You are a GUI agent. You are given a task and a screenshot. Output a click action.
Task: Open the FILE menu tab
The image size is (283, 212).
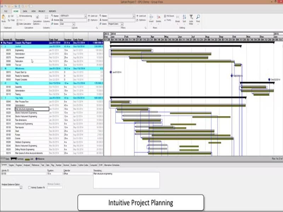tap(6, 11)
